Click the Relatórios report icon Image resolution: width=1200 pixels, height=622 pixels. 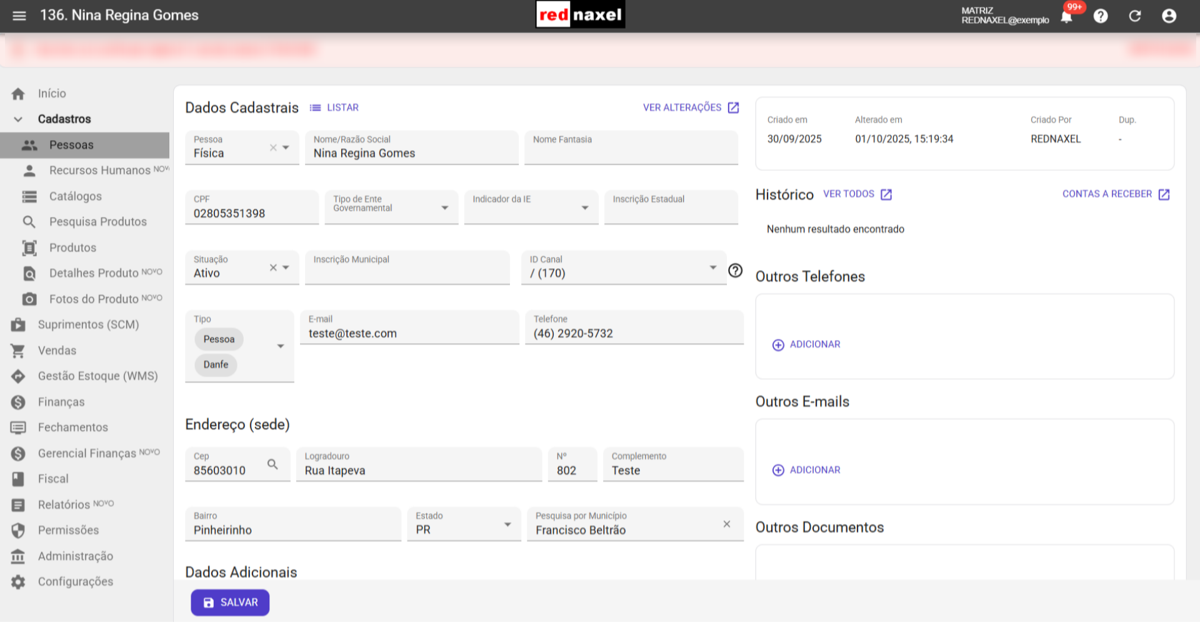(x=18, y=504)
